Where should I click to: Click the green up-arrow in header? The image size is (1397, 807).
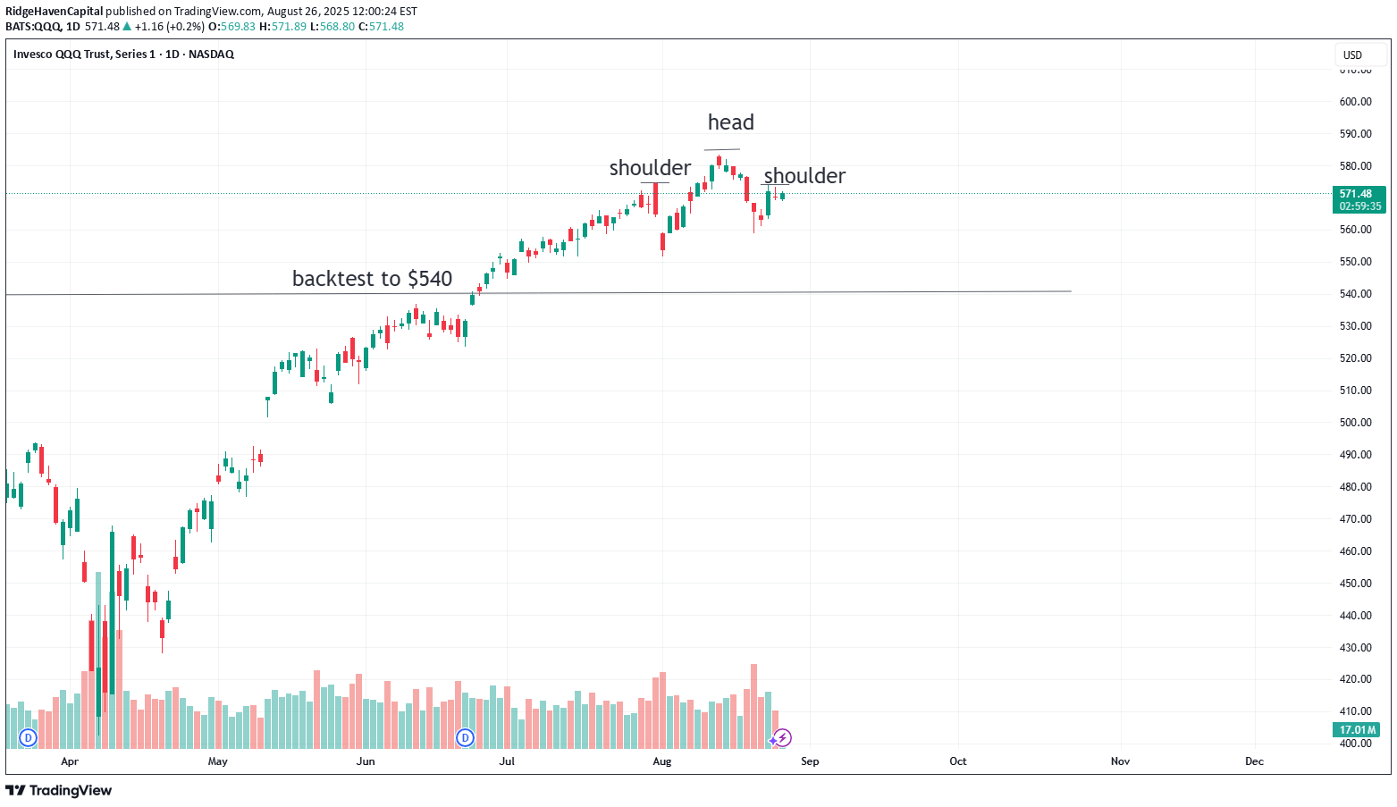click(127, 27)
